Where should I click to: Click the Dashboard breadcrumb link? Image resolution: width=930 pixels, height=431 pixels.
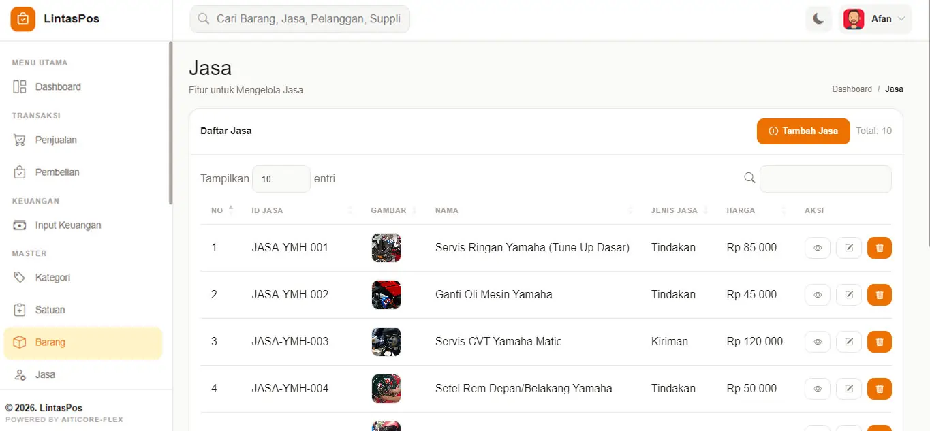(x=852, y=89)
